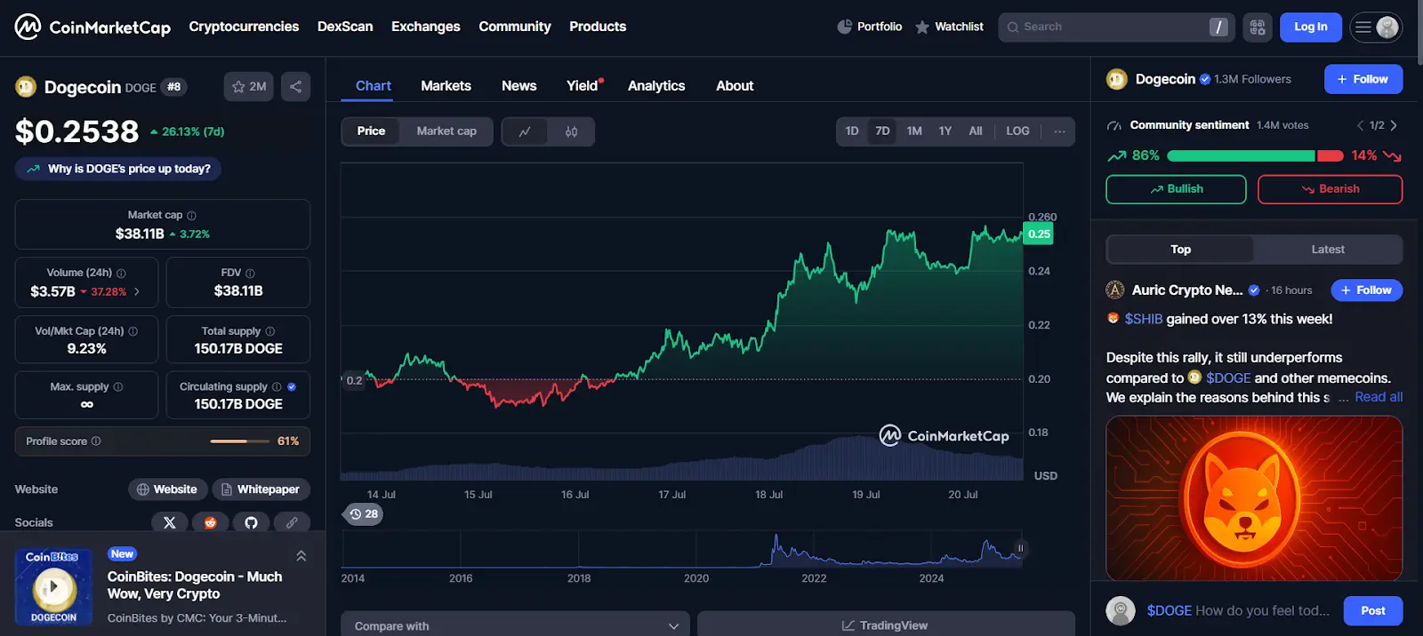1423x636 pixels.
Task: Play the CoinBites Dogecoin video
Action: coord(53,587)
